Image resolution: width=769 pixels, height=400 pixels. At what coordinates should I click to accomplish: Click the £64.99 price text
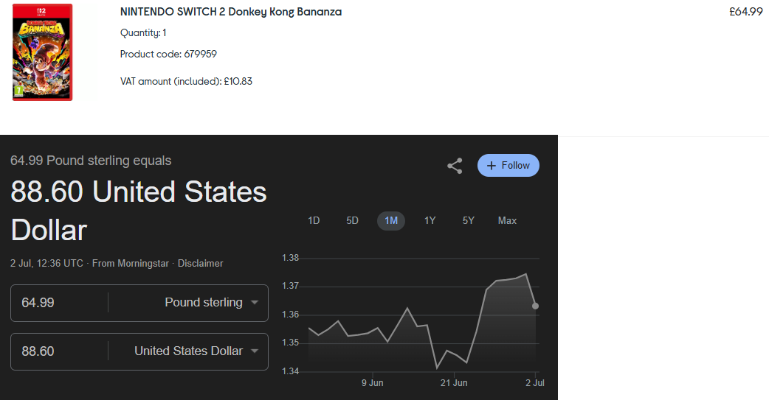click(746, 12)
